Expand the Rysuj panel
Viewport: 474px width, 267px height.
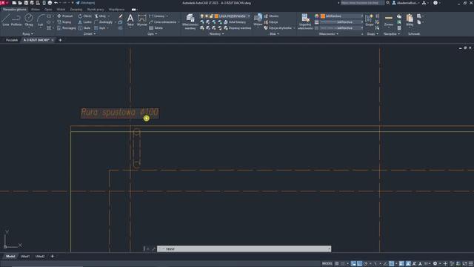(27, 34)
